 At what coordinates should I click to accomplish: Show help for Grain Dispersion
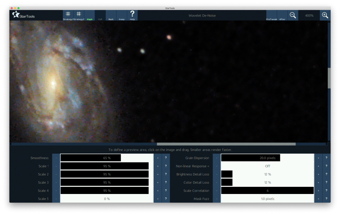tap(326, 158)
